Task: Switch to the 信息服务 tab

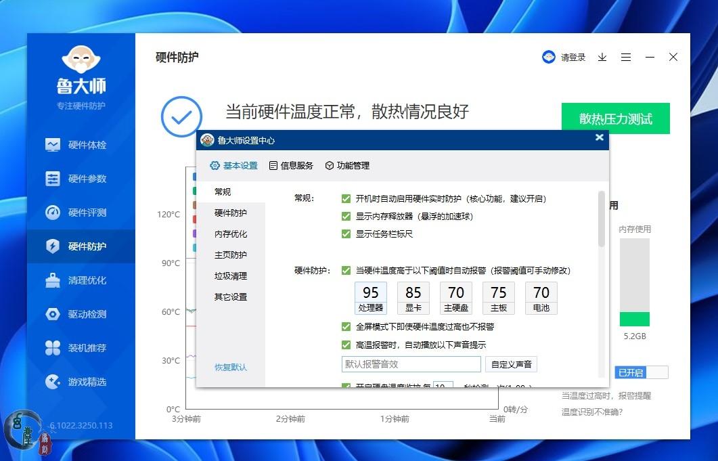Action: click(x=291, y=165)
